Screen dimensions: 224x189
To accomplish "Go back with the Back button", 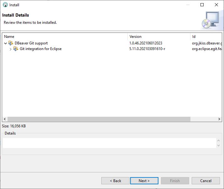I will [115, 181].
